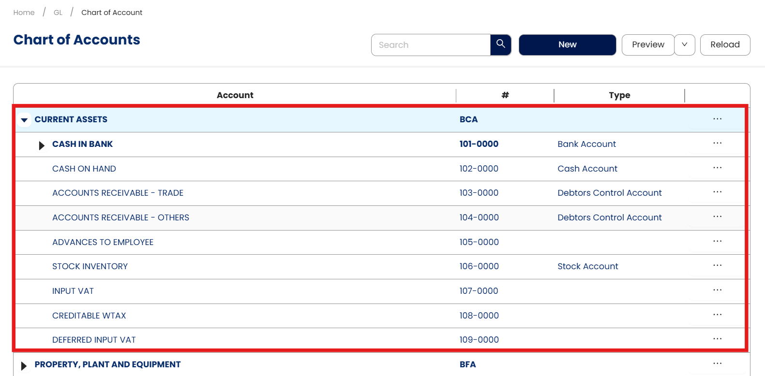Open more options for CREDITABLE WTAX row
The image size is (765, 376).
[x=717, y=315]
